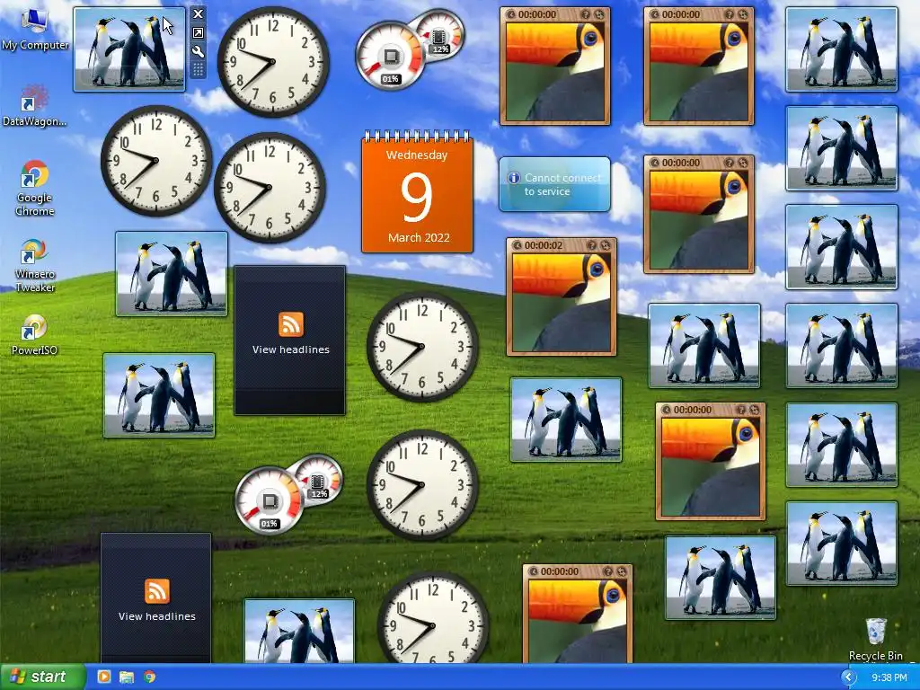Click the penguin slideshow with visible toolbar
Image resolution: width=920 pixels, height=690 pixels.
pos(129,49)
